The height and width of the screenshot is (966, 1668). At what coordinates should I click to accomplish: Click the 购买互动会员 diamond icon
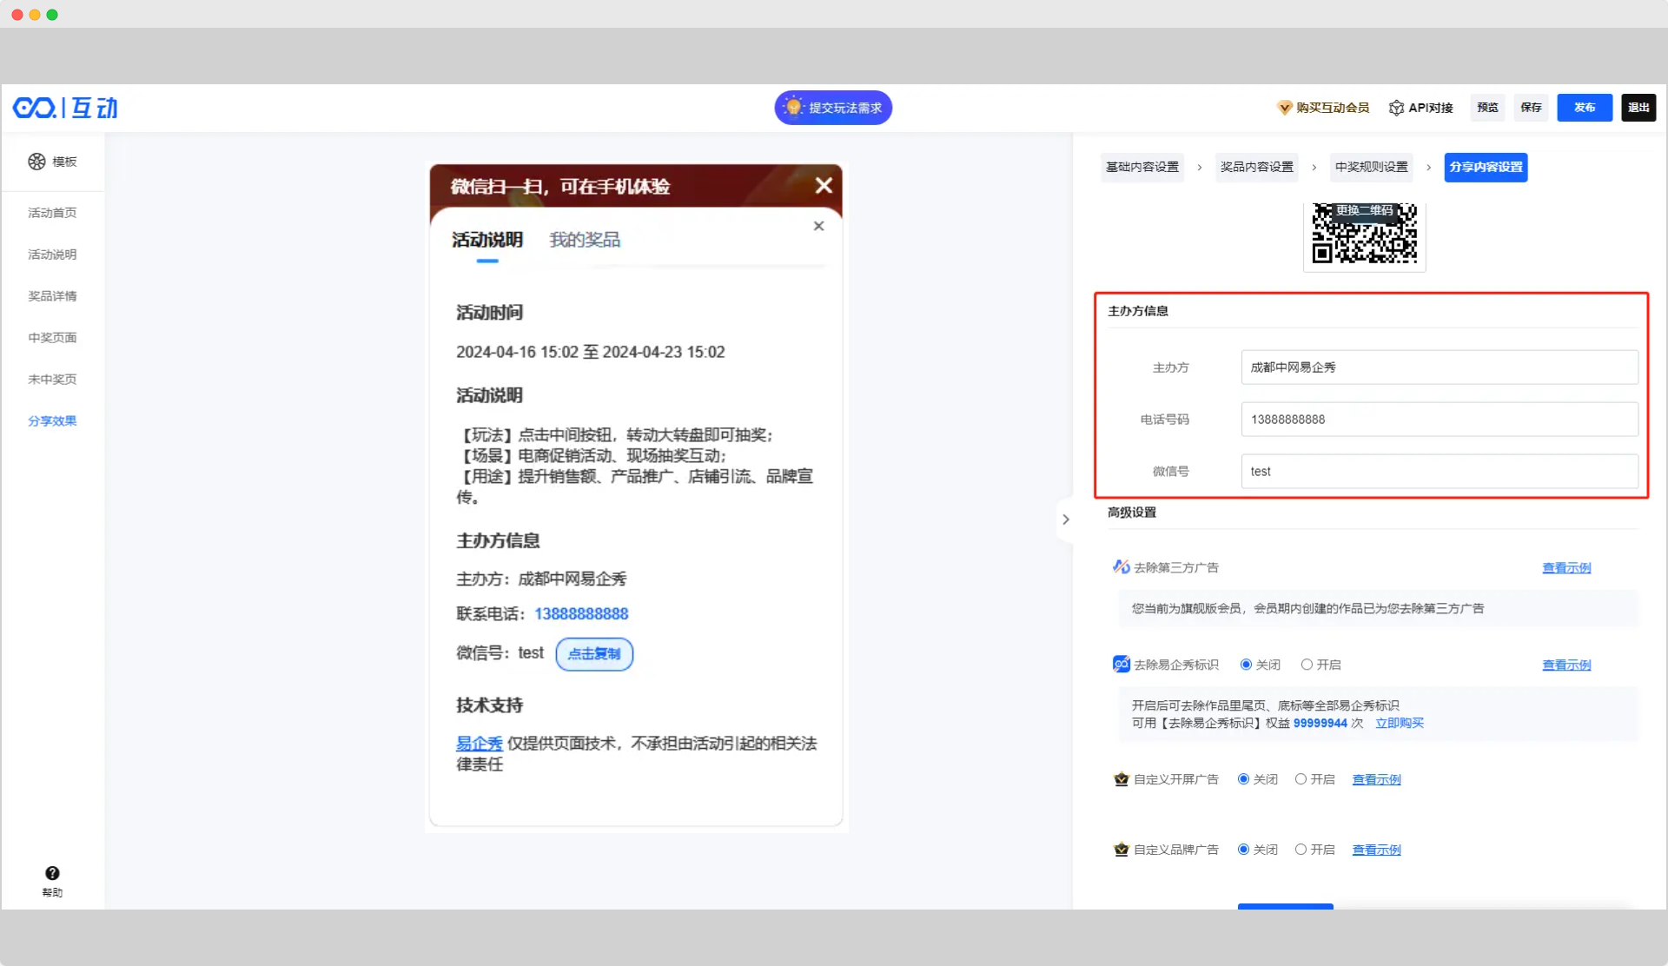1284,108
